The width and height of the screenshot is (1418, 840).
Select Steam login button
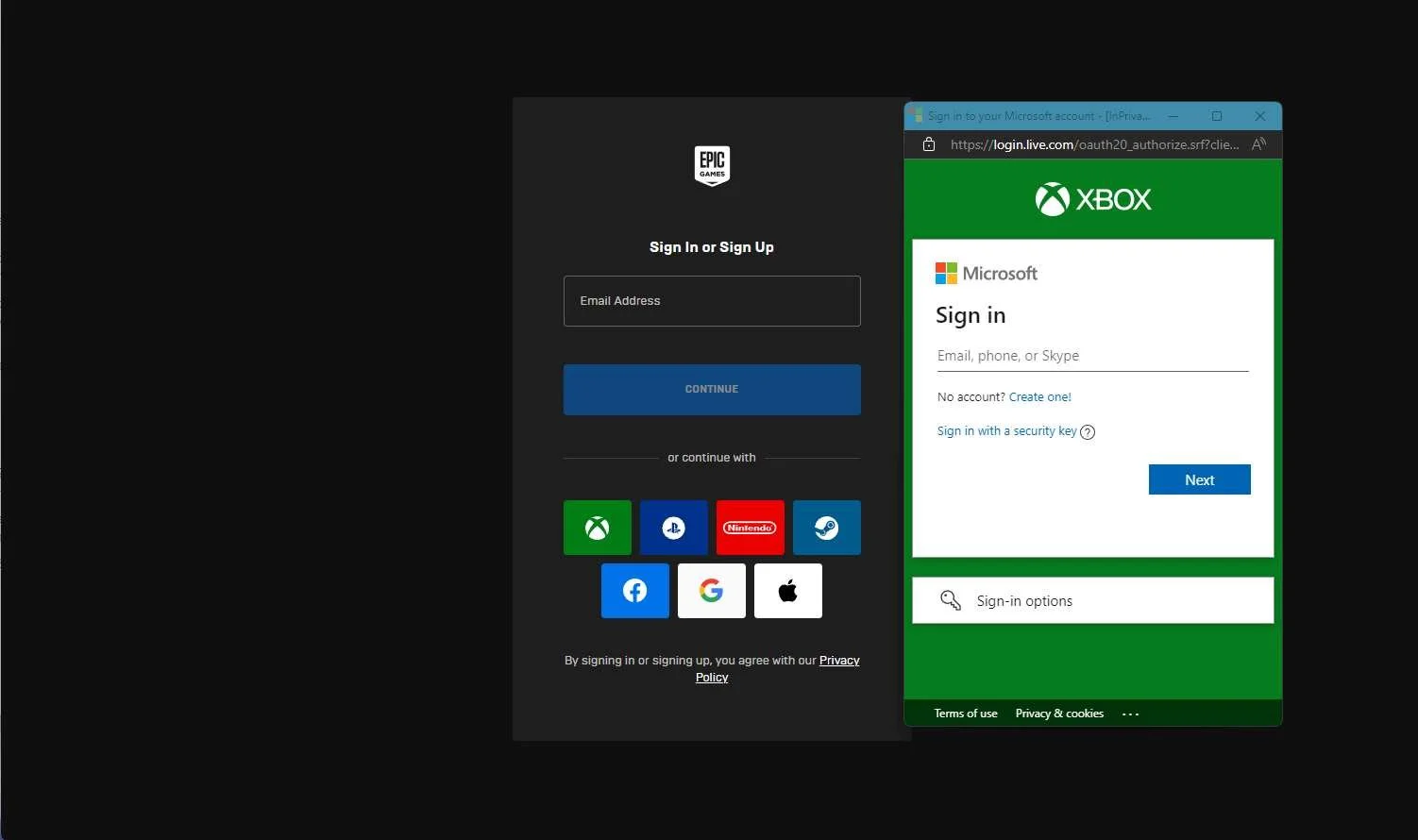coord(826,528)
